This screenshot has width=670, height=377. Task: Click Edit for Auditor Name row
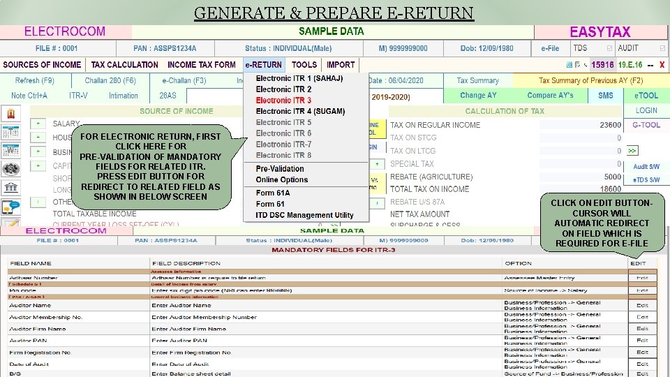click(642, 305)
